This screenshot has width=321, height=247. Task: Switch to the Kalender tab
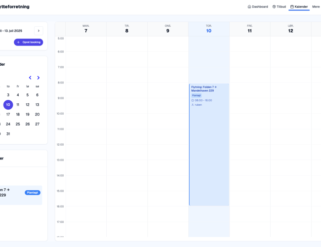click(299, 7)
